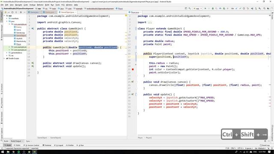Open File Explorer from the taskbar
Screen dimensions: 274x154
tap(8, 152)
